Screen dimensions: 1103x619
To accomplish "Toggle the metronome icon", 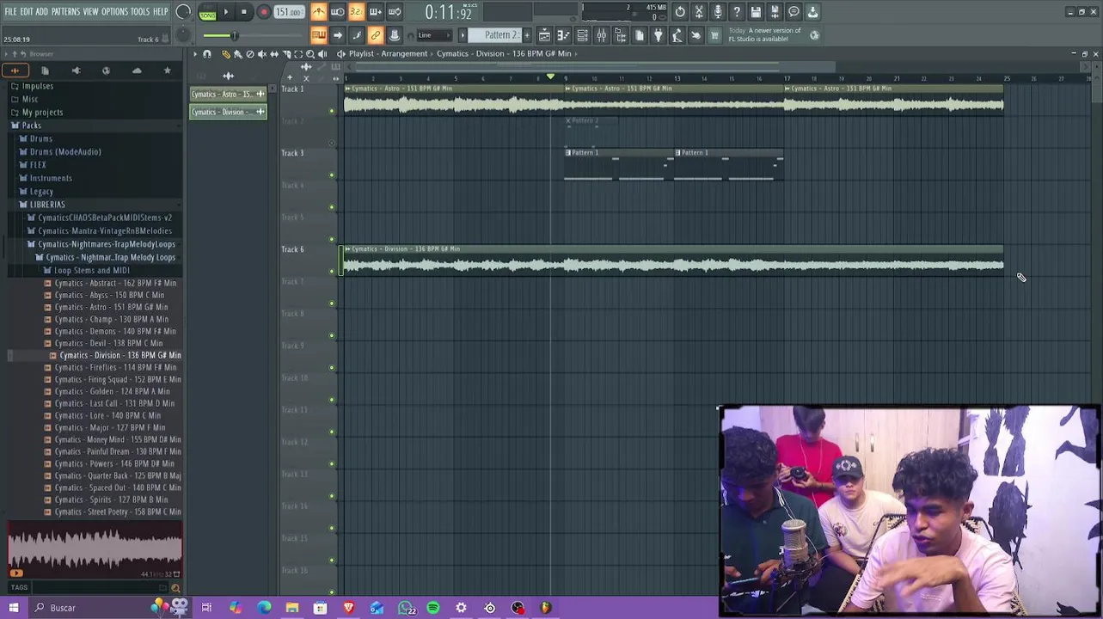I will (x=319, y=12).
